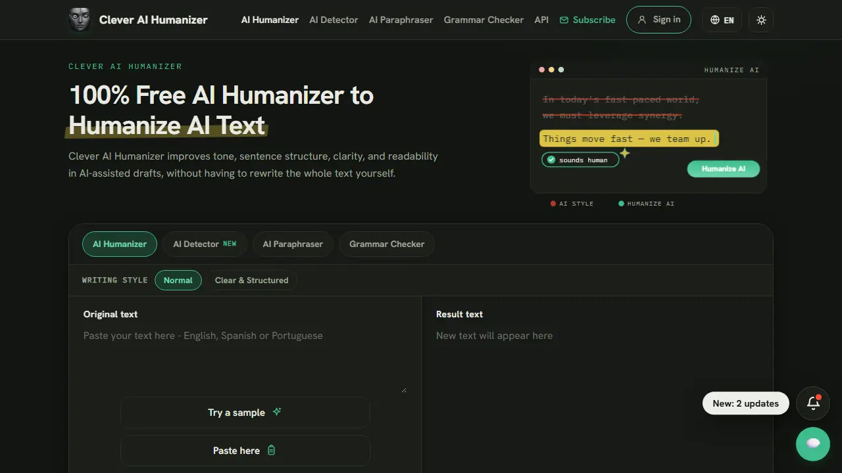Toggle the light/dark theme sun icon
The width and height of the screenshot is (842, 473).
tap(761, 20)
